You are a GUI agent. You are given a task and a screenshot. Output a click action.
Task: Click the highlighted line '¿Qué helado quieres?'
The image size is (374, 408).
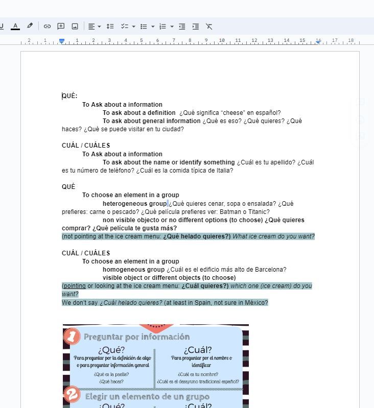pos(197,236)
